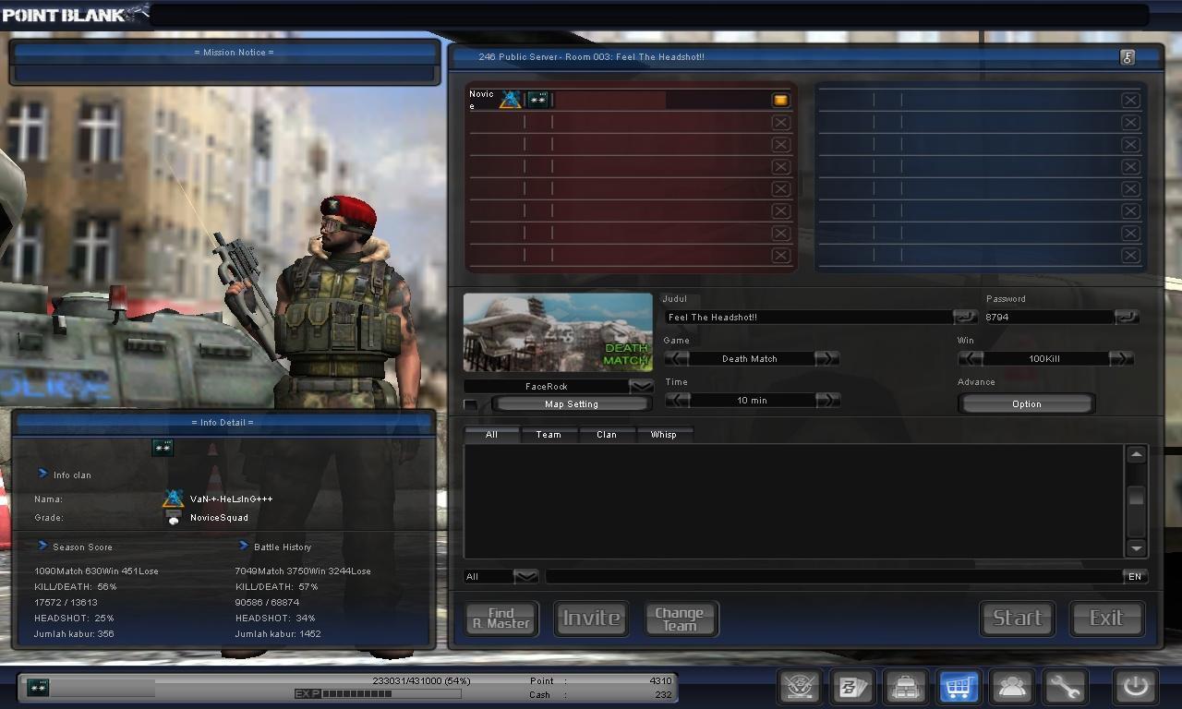
Task: Click the Password field showing 8794
Action: click(x=1049, y=317)
